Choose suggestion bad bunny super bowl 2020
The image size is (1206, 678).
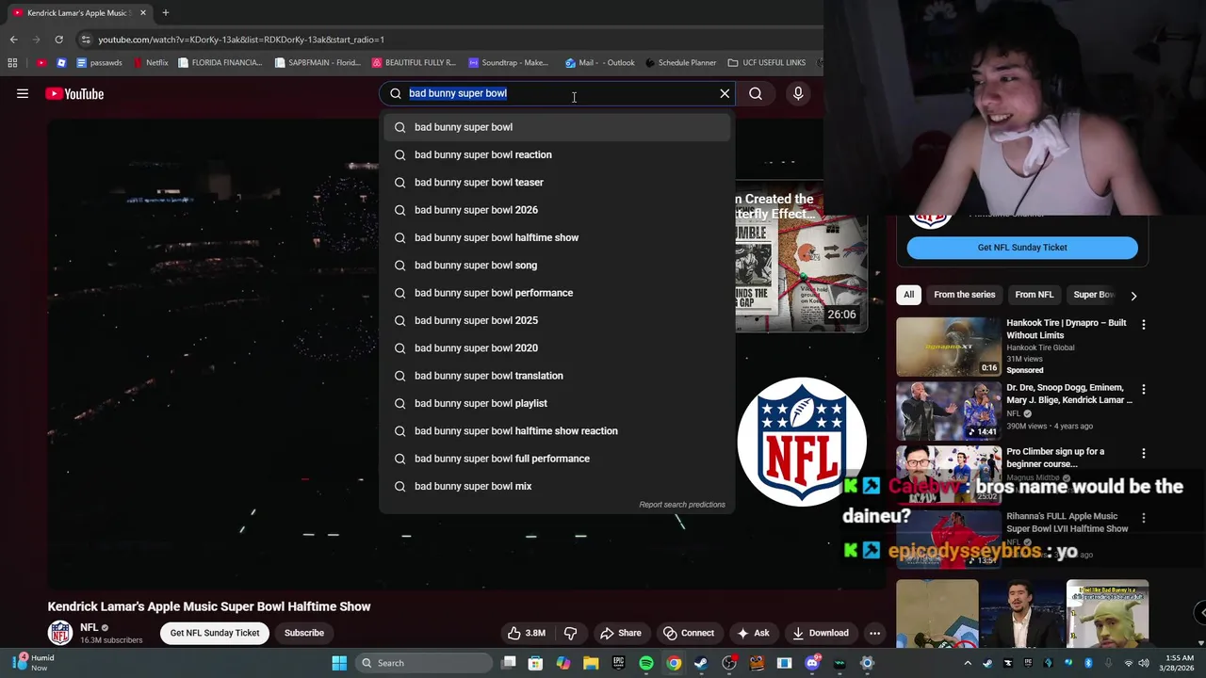[556, 348]
